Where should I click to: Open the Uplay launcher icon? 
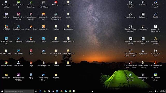point(31,76)
